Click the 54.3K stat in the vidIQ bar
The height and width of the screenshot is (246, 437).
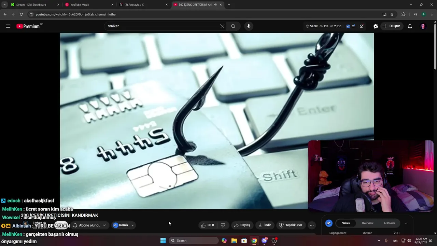312,26
